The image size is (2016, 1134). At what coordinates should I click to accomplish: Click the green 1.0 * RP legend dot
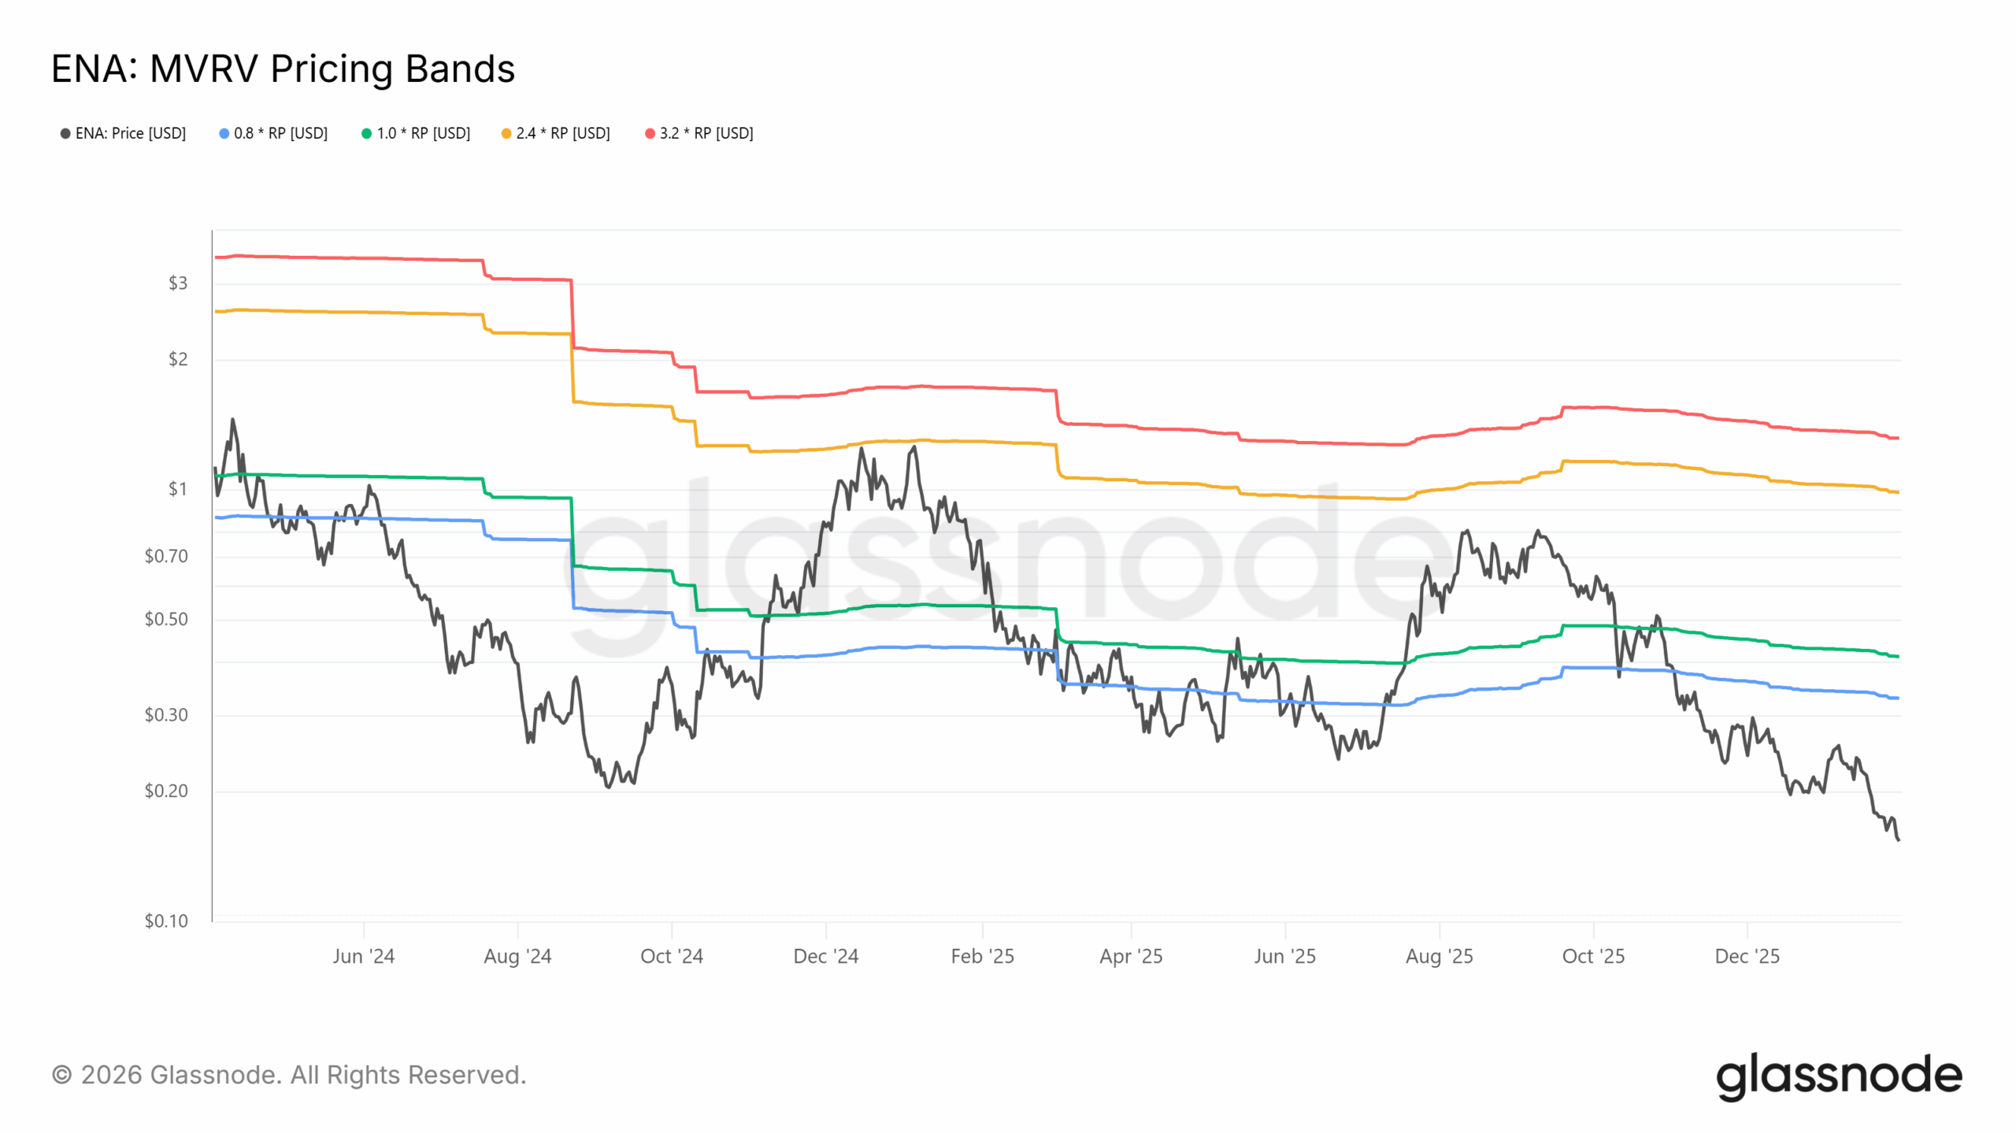point(366,134)
